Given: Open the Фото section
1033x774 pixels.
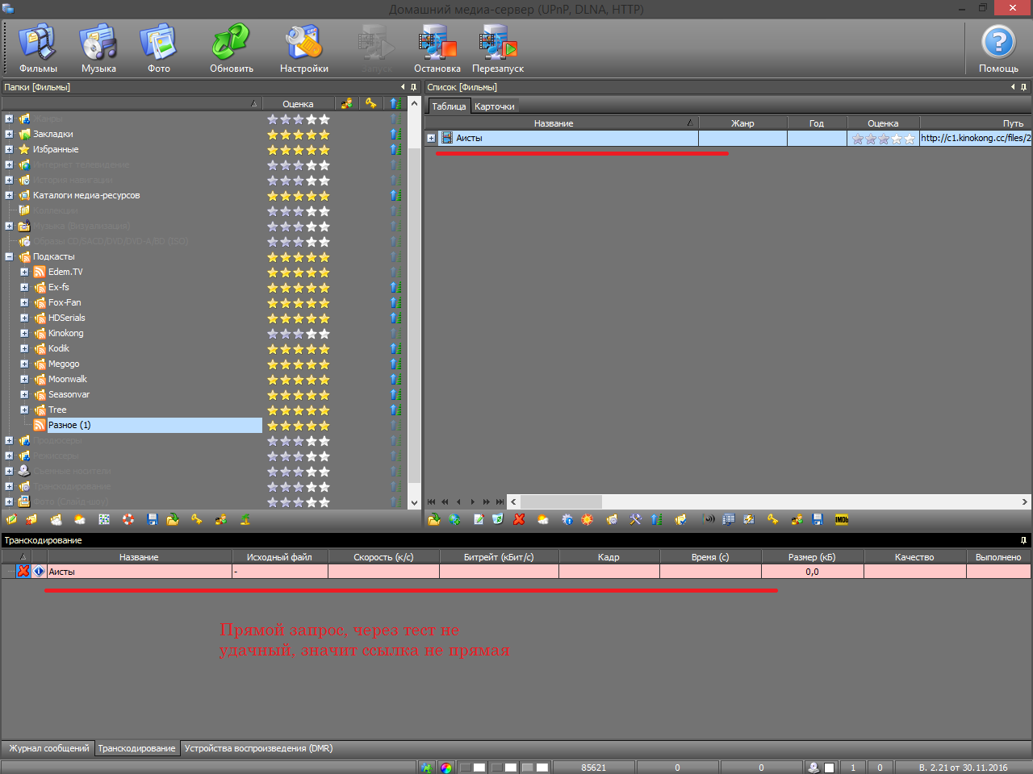Looking at the screenshot, I should point(158,48).
